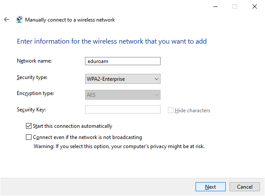Toggle the Hide characters checkbox
This screenshot has height=196, width=265.
(170, 111)
